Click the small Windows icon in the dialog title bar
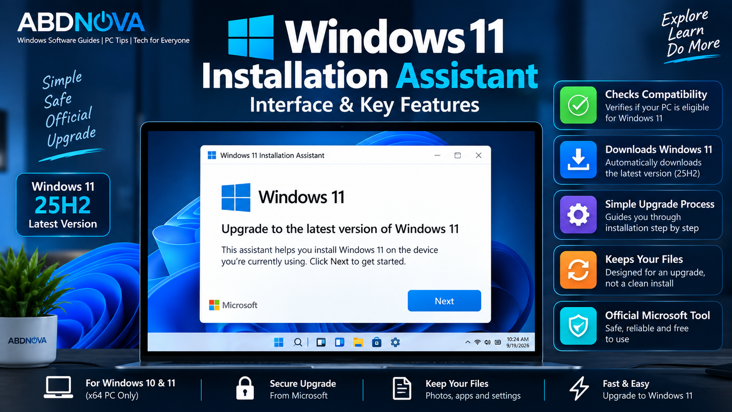 pyautogui.click(x=212, y=155)
